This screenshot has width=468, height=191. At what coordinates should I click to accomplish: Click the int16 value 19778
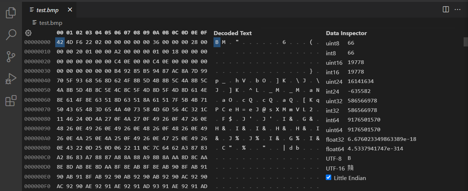pyautogui.click(x=356, y=72)
